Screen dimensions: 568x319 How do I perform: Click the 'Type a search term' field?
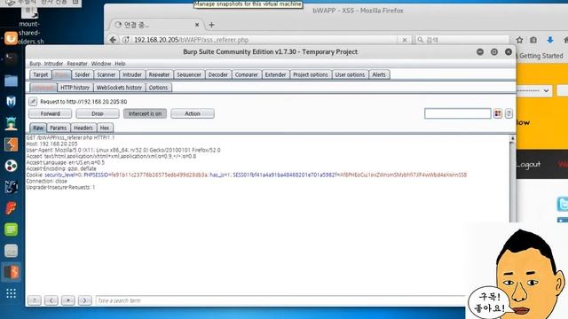(280, 300)
